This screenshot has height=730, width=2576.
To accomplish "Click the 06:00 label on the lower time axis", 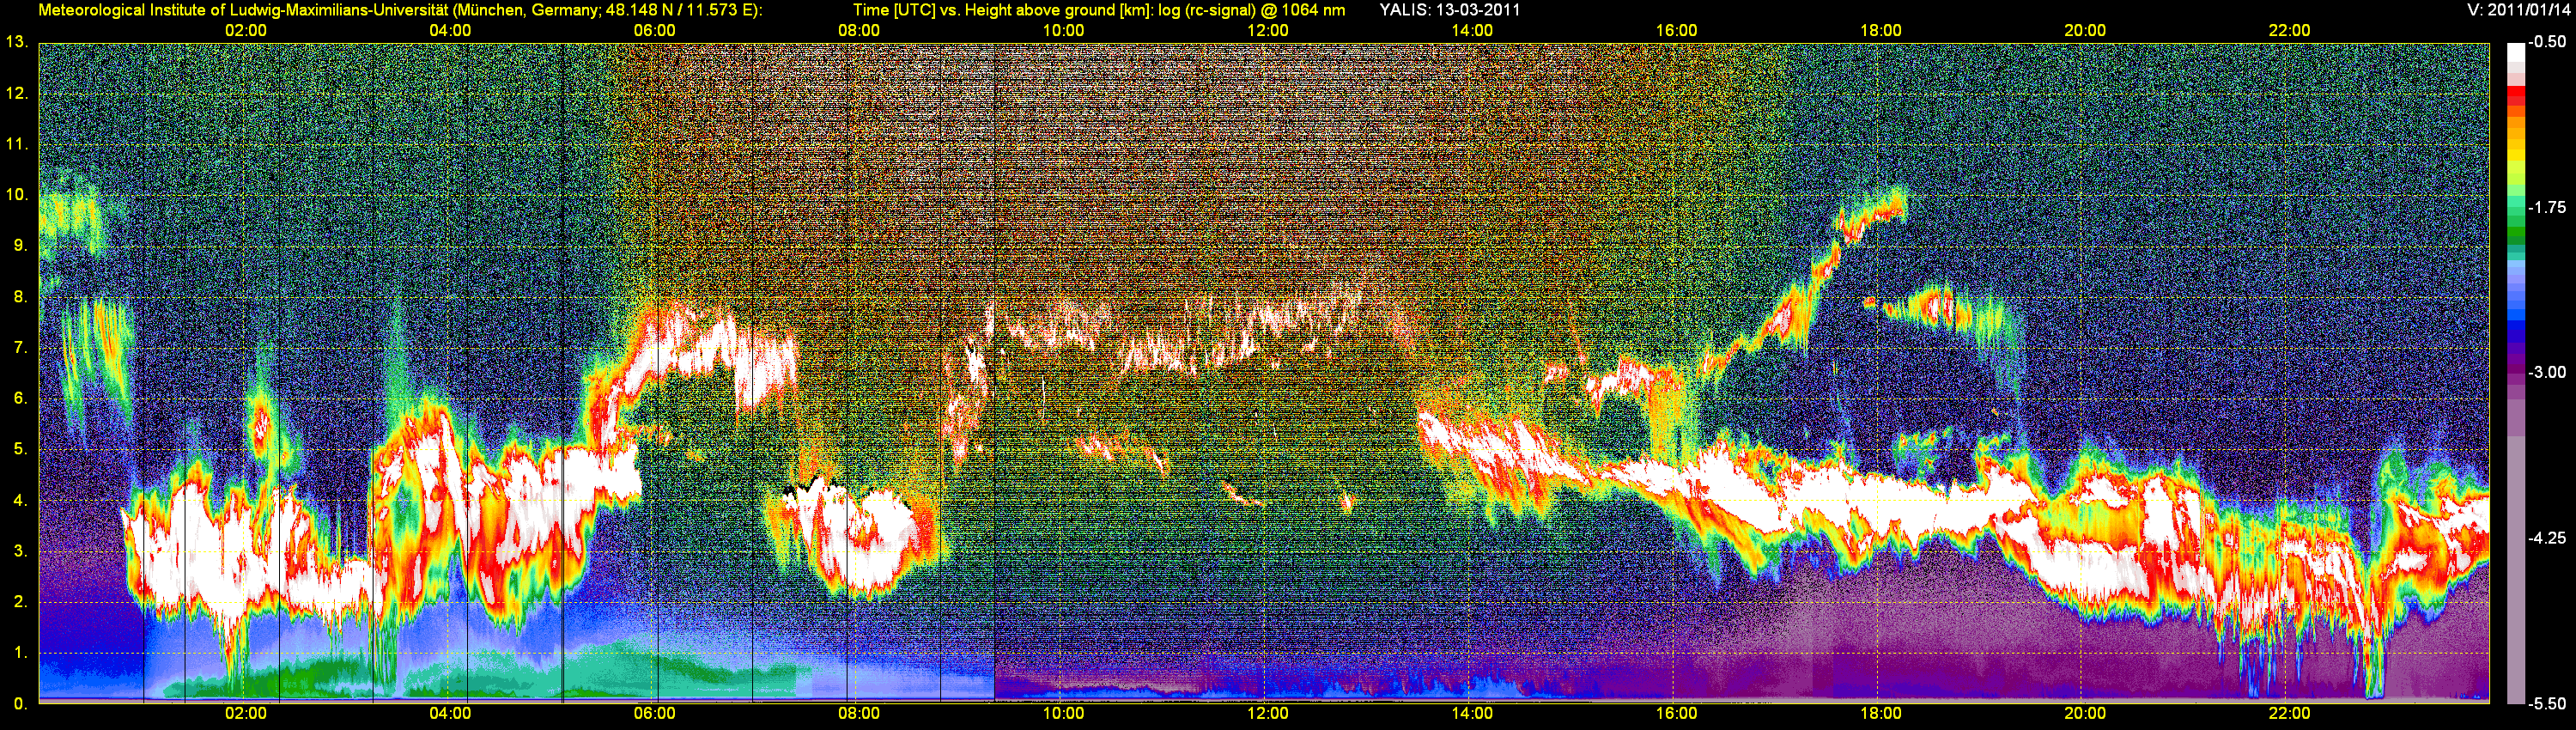I will point(654,713).
